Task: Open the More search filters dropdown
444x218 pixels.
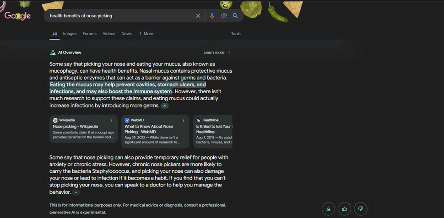Action: (146, 34)
